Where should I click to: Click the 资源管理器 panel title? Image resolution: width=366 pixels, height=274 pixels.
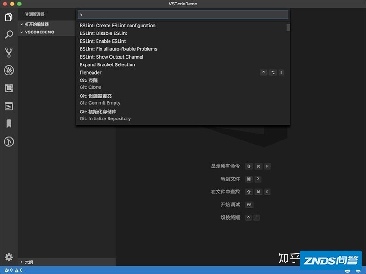tap(35, 15)
